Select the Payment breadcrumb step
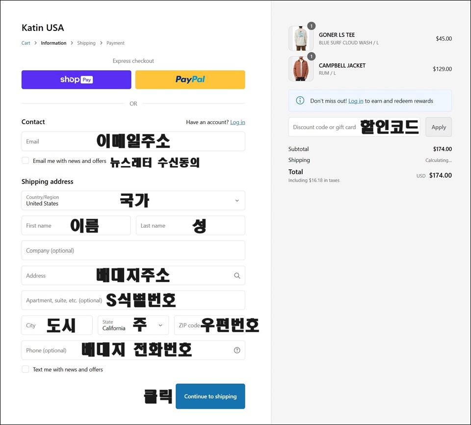The height and width of the screenshot is (425, 471). pos(115,43)
